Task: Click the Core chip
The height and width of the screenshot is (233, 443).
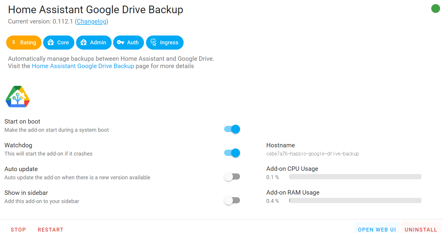Action: pos(58,43)
